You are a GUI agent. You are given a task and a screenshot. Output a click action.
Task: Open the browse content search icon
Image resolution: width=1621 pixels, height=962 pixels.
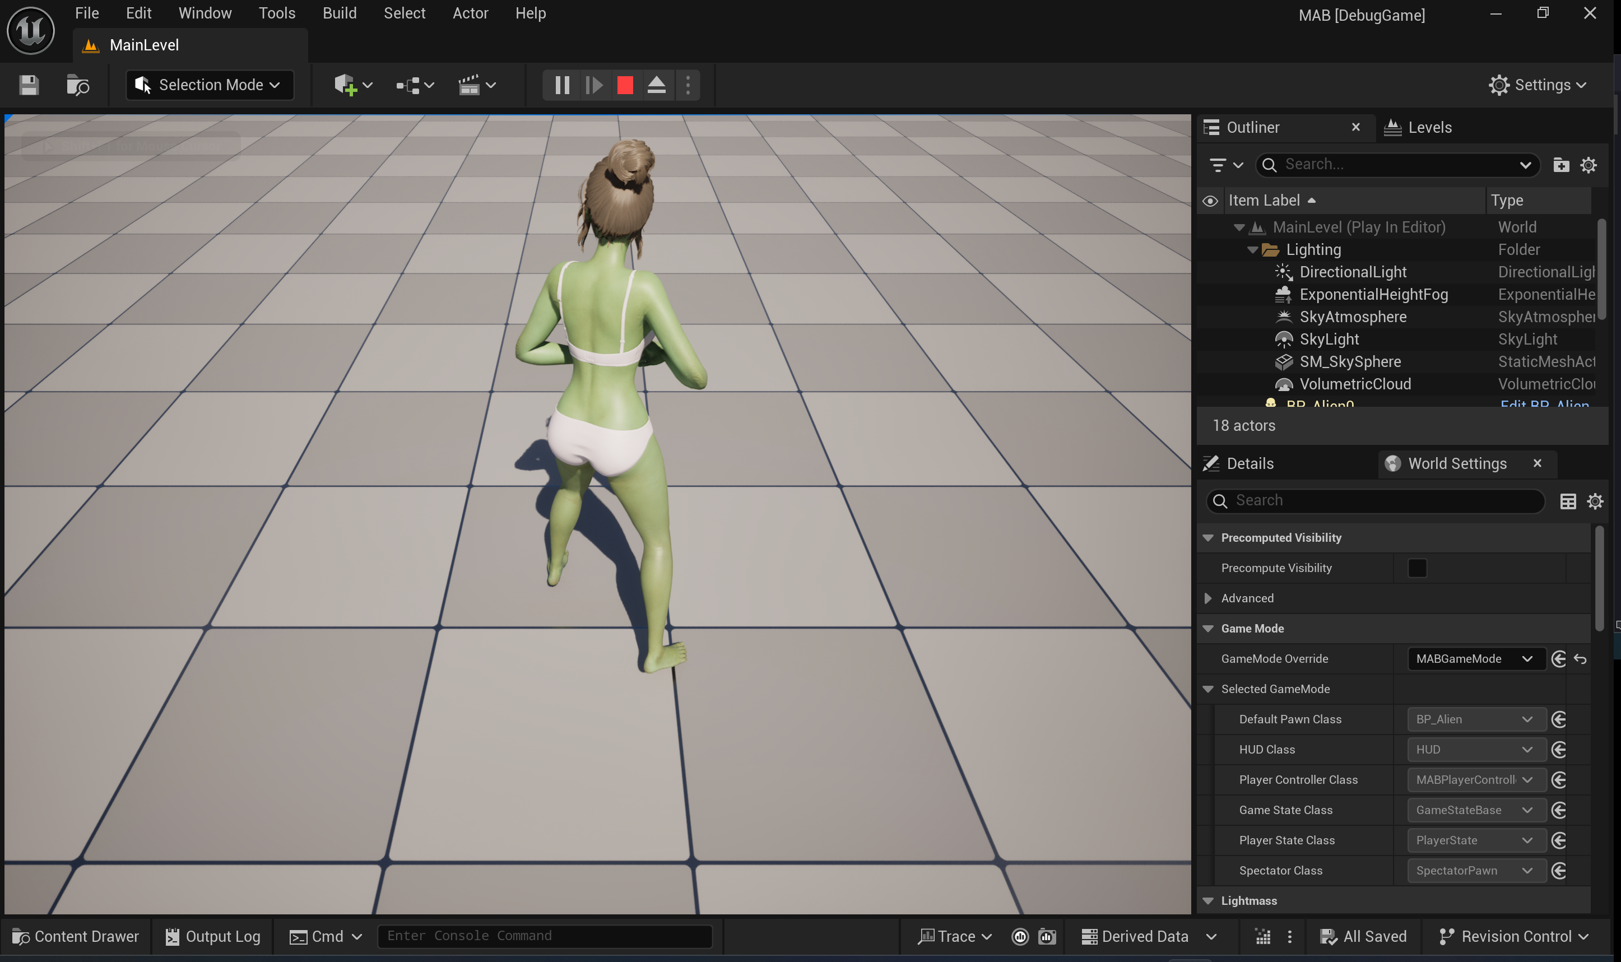(78, 85)
